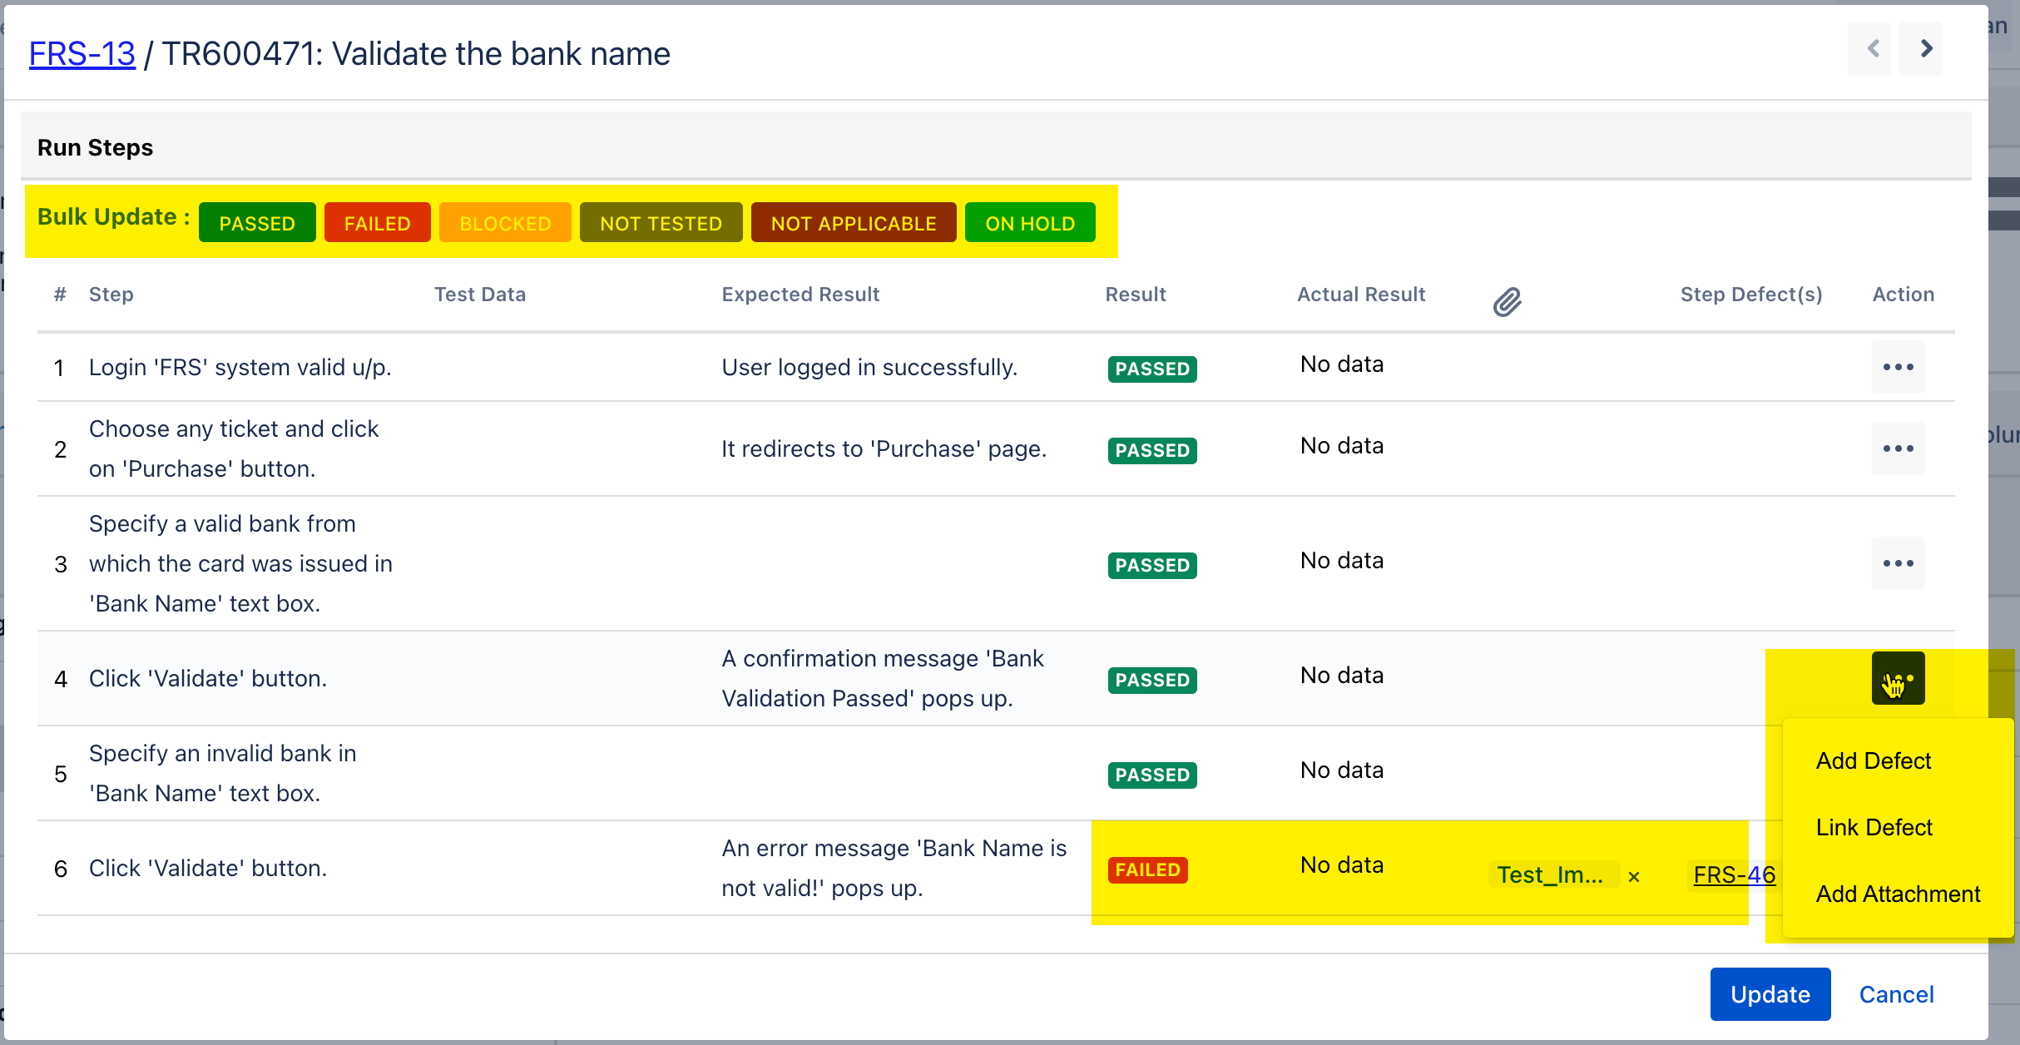The width and height of the screenshot is (2020, 1045).
Task: Bulk update all steps to PASSED
Action: pyautogui.click(x=257, y=223)
